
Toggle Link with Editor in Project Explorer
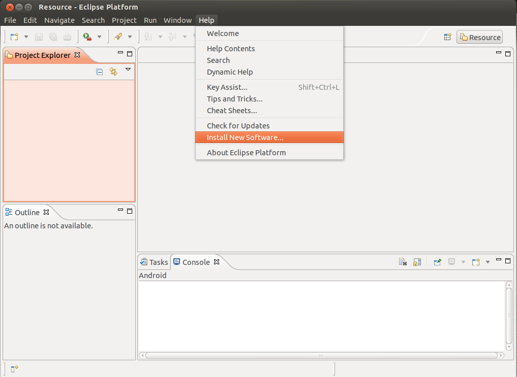(x=113, y=72)
